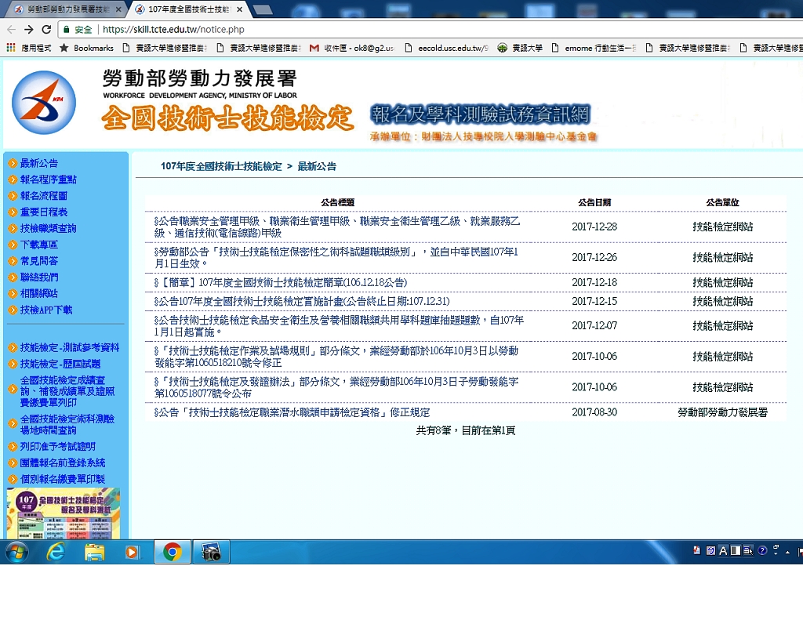The width and height of the screenshot is (803, 642).
Task: Click the Windows Start orb
Action: [x=16, y=552]
